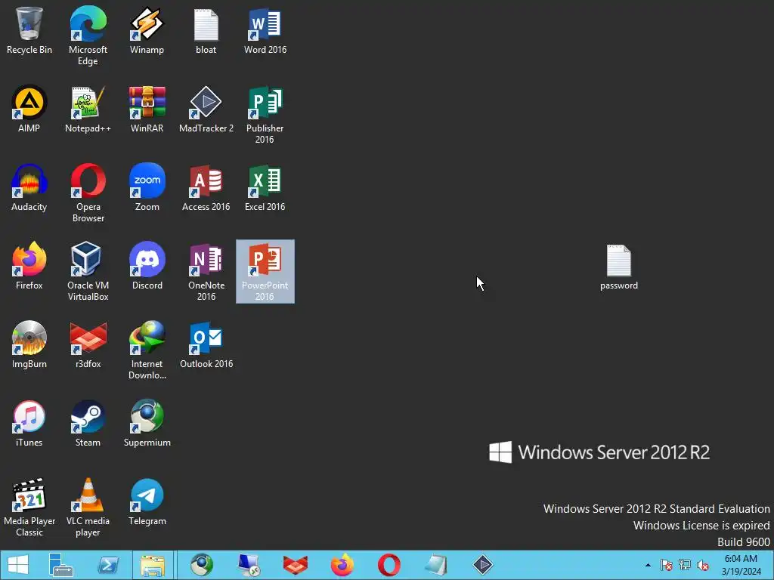The width and height of the screenshot is (774, 580).
Task: Launch PowerShell from the taskbar
Action: coord(108,565)
